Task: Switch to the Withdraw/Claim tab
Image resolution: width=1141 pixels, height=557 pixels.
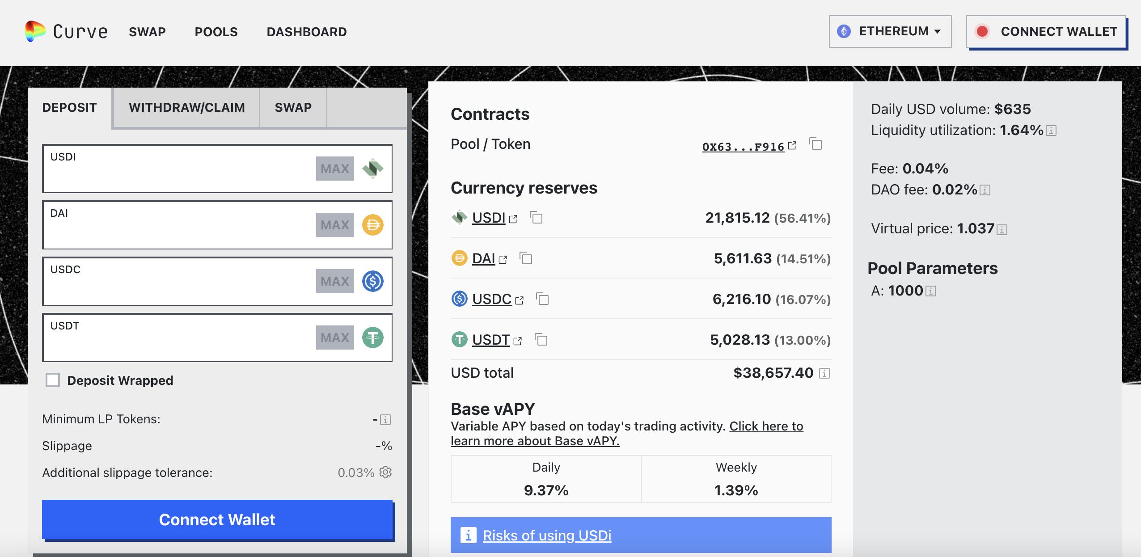Action: pos(186,107)
